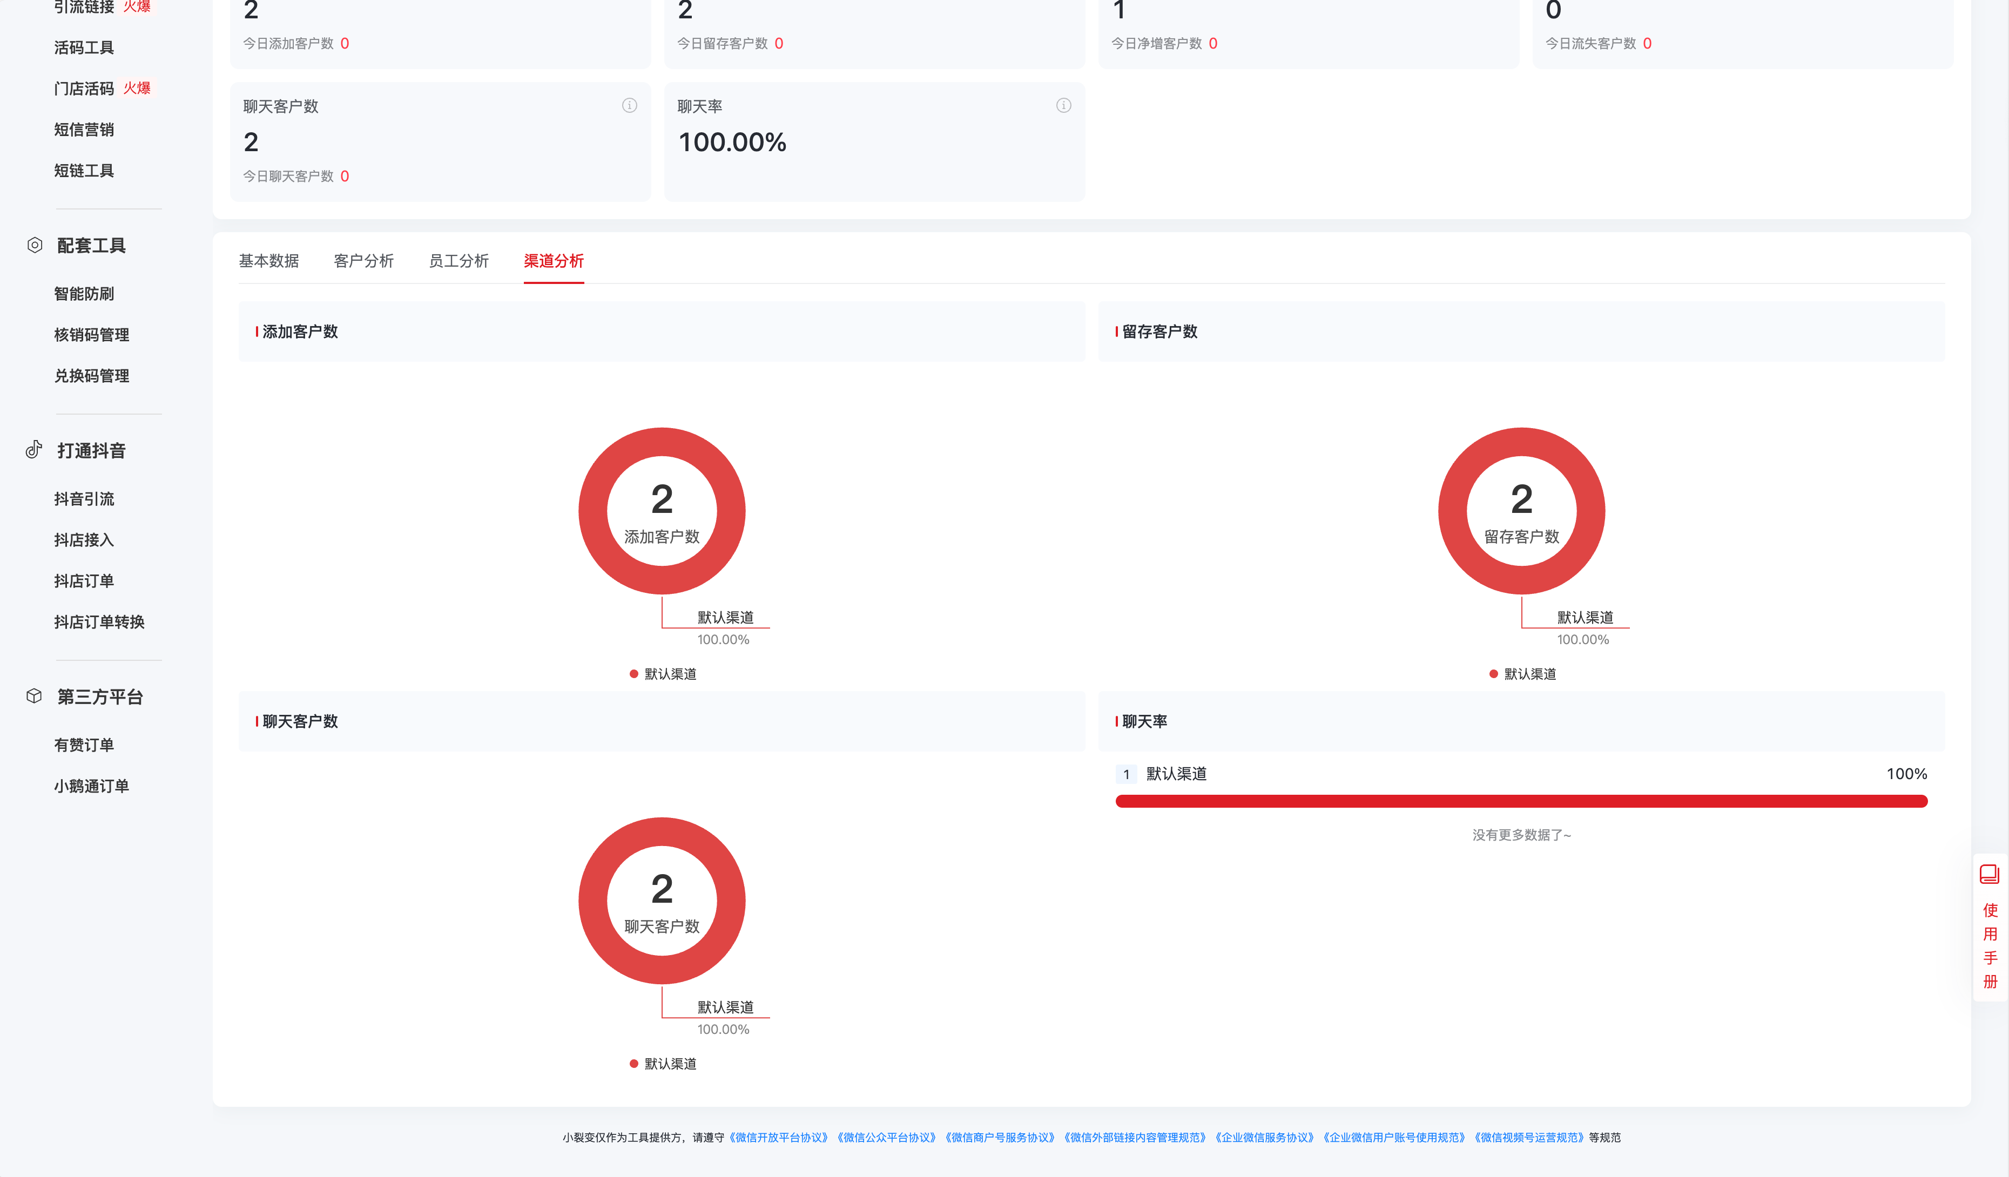Open 智能防刷 in the sidebar
The height and width of the screenshot is (1177, 2009).
tap(84, 294)
